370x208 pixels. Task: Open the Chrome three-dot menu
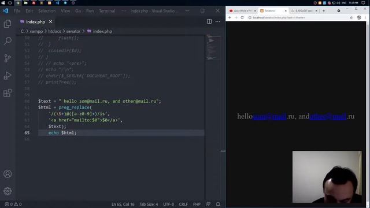[365, 17]
